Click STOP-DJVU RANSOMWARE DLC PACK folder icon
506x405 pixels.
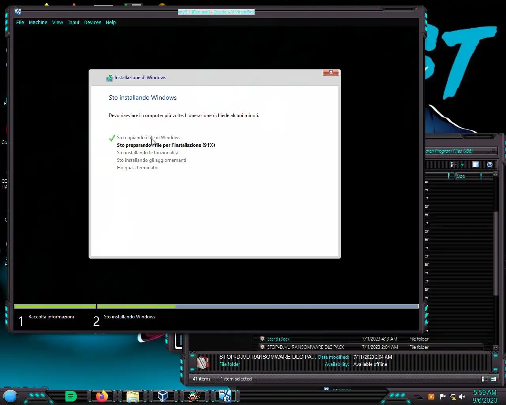262,347
